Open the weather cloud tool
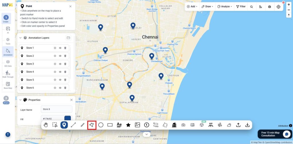The width and height of the screenshot is (293, 144). click(x=229, y=125)
